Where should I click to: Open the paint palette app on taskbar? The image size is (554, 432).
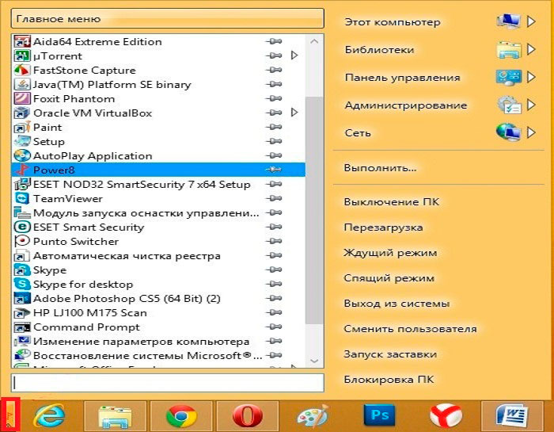(x=313, y=415)
